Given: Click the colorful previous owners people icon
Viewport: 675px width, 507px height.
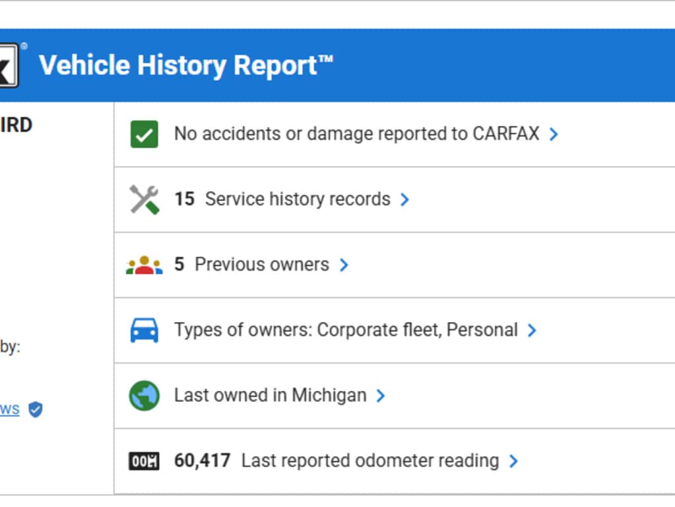Looking at the screenshot, I should click(144, 265).
